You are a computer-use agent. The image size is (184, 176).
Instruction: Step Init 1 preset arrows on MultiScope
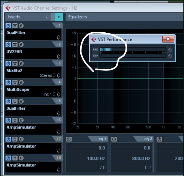pyautogui.click(x=54, y=94)
